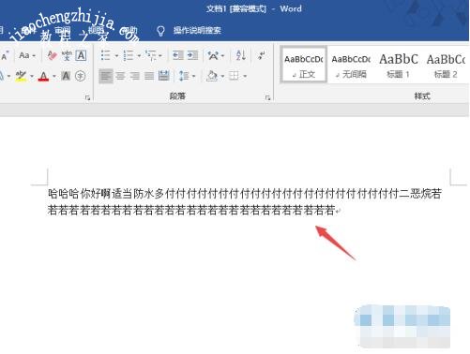Click the 操作说明搜索 search box
Viewport: 470px width, 354px height.
(197, 30)
